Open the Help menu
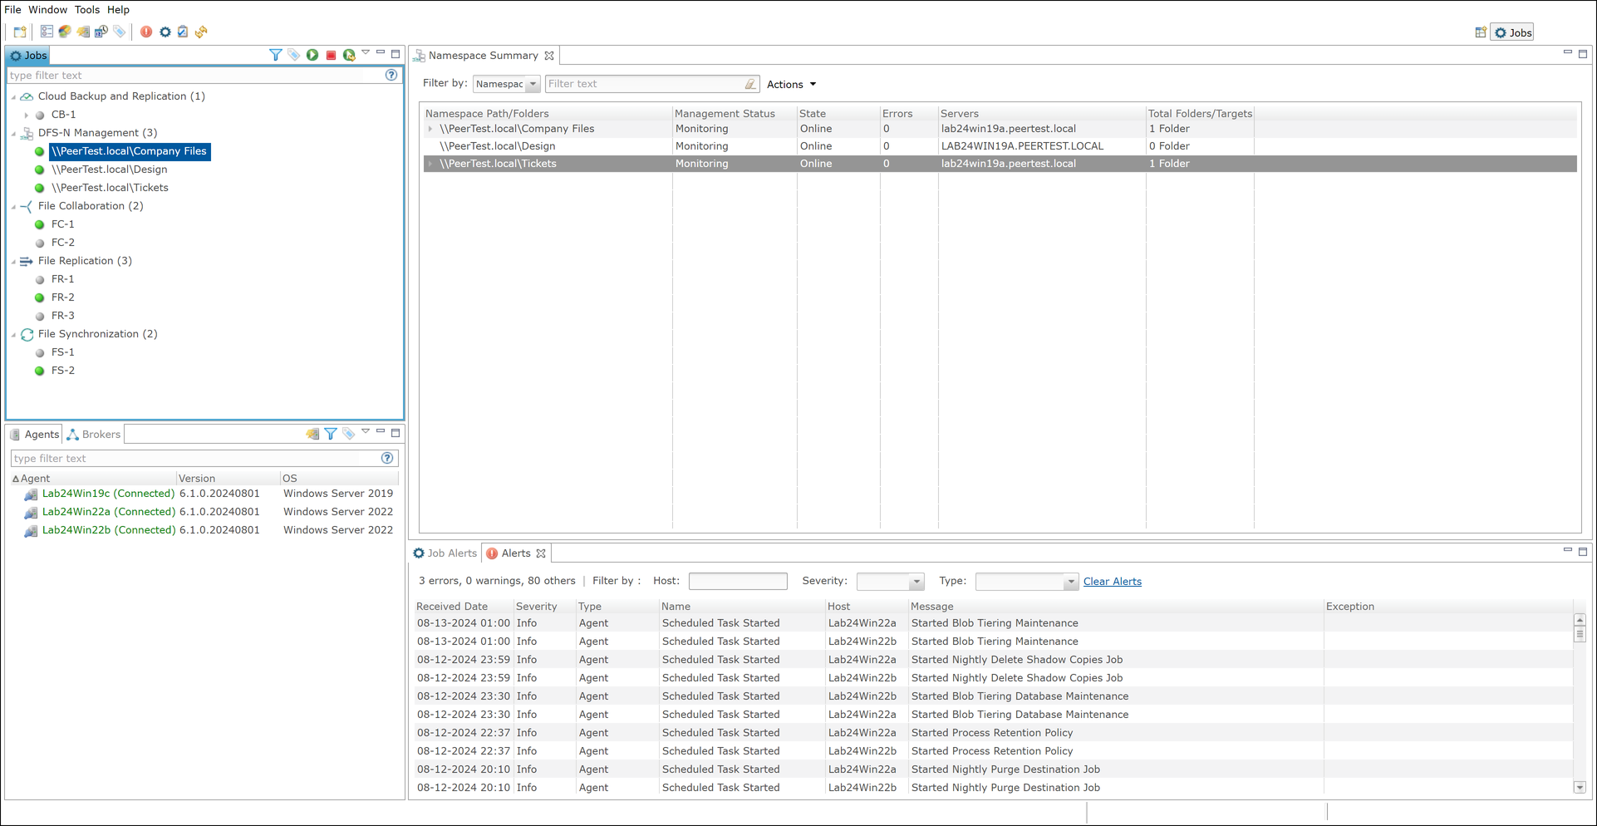Screen dimensions: 1597x826 click(x=118, y=10)
